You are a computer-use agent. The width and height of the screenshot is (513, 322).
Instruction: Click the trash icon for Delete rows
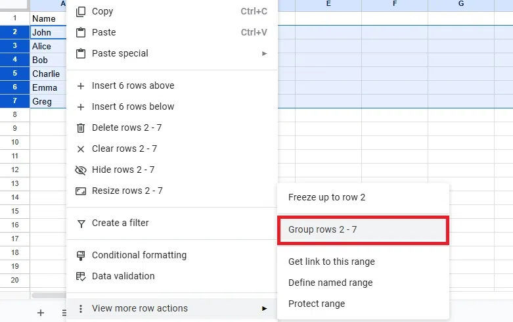click(81, 127)
